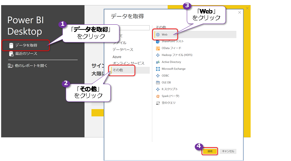291x161 pixels.
Task: Select Spark (ベータ) source text
Action: (x=170, y=96)
